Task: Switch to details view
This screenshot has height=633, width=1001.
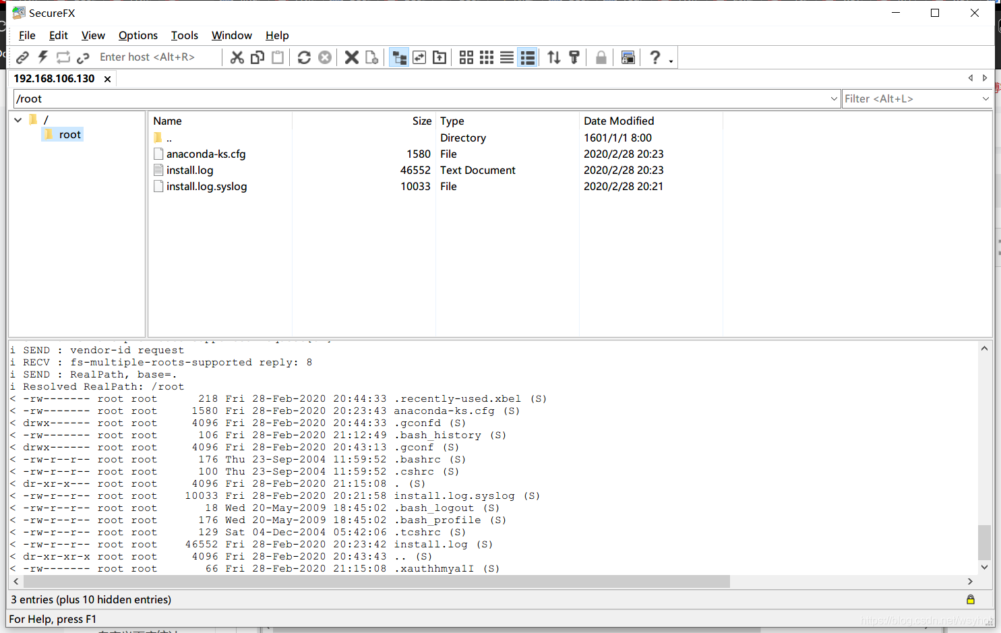Action: point(528,57)
